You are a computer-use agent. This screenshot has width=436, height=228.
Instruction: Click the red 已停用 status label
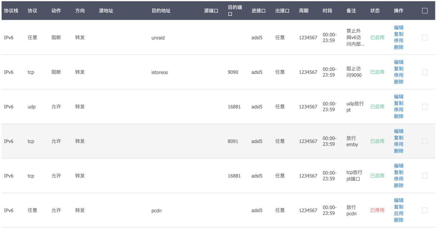coord(377,210)
